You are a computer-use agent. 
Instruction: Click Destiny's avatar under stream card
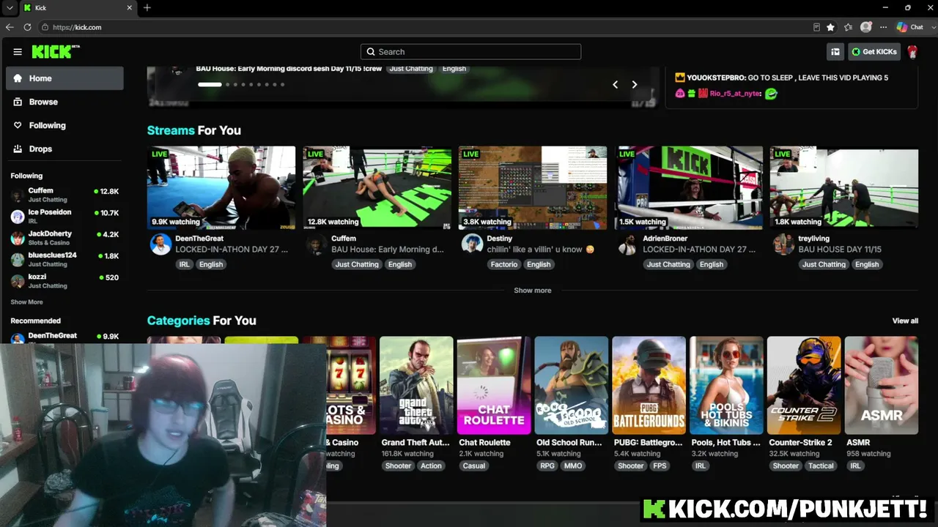(472, 244)
